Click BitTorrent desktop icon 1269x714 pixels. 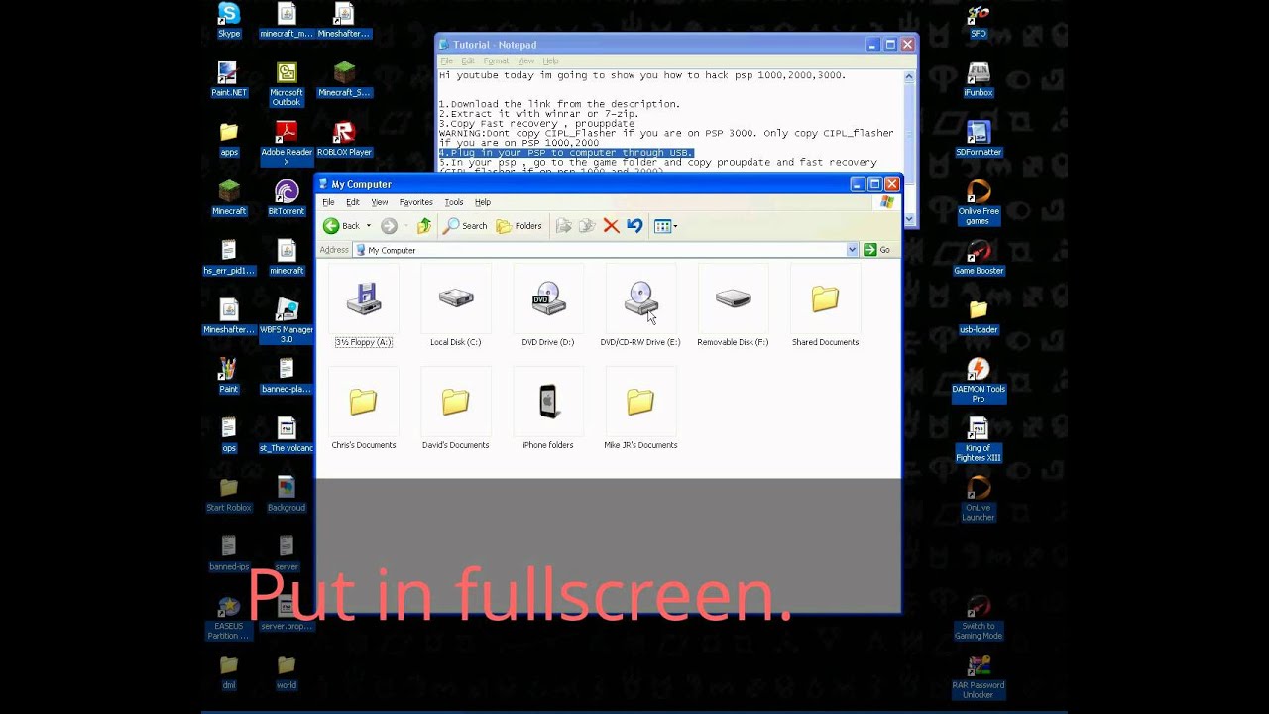tap(287, 198)
